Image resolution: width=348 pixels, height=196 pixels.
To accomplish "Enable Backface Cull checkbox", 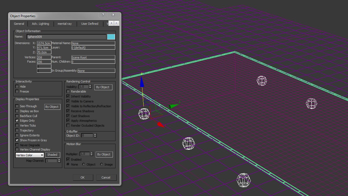I will (x=17, y=116).
